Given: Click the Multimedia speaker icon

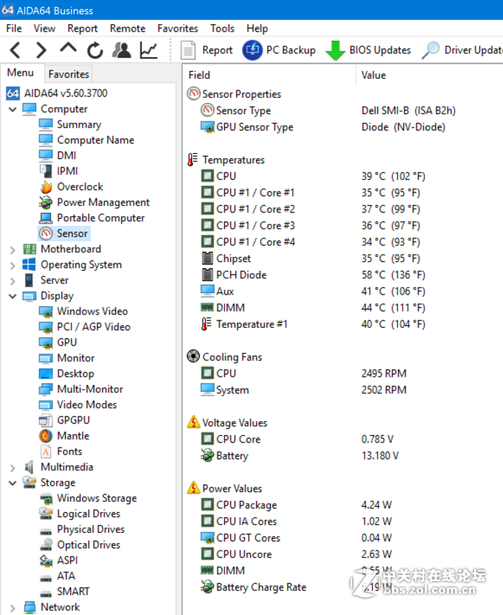Looking at the screenshot, I should tap(29, 467).
